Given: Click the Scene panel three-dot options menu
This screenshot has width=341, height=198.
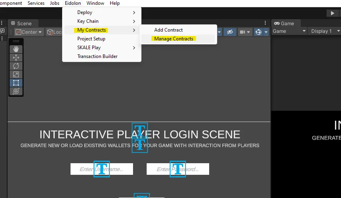Looking at the screenshot, I should pyautogui.click(x=265, y=23).
